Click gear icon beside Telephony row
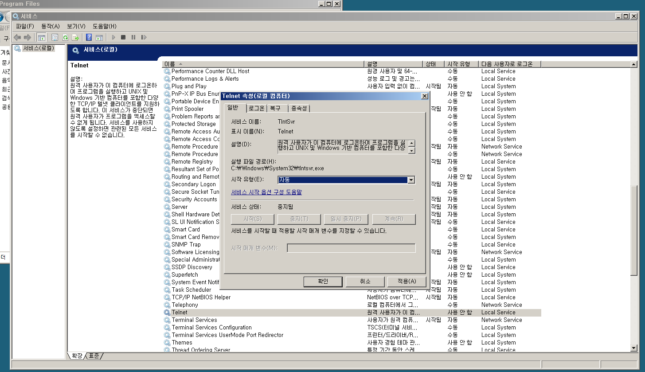 [x=167, y=305]
